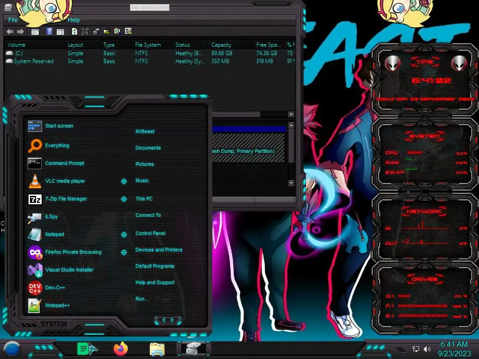Screen dimensions: 479x359
Task: Open Help via the blue question mark icon
Action: [x=49, y=31]
